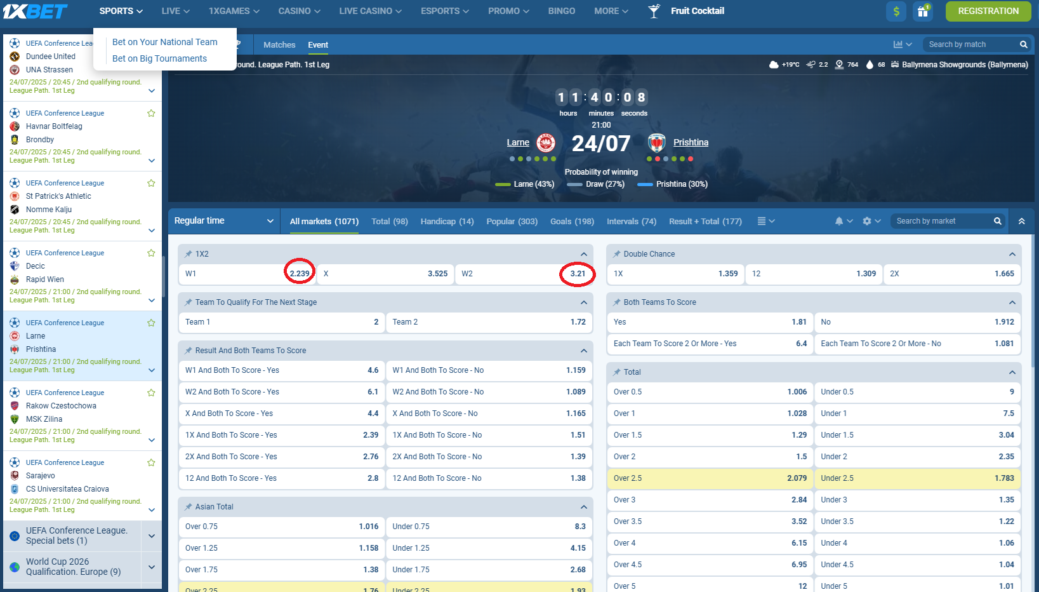This screenshot has width=1039, height=592.
Task: Pin the Both Teams To Score market
Action: tap(616, 302)
